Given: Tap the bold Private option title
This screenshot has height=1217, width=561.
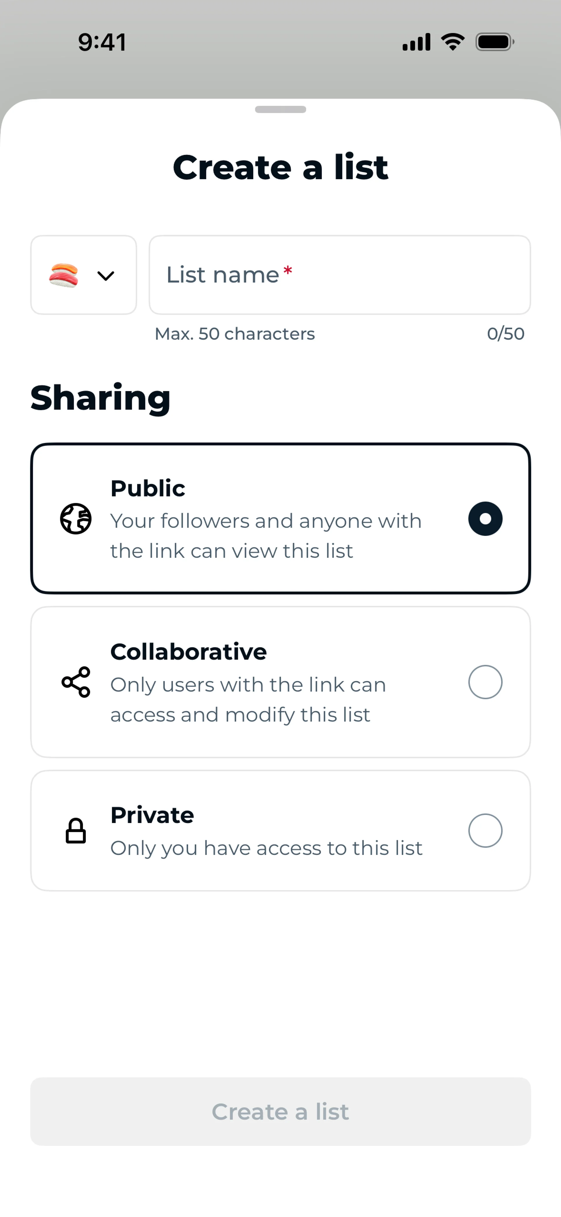Looking at the screenshot, I should (152, 815).
